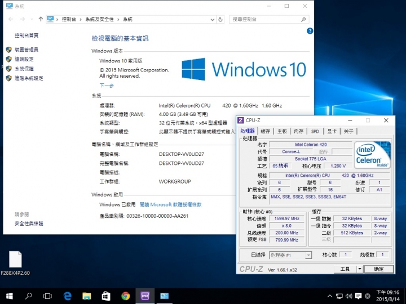
Task: Open taskbar search magnifier
Action: [x=29, y=296]
